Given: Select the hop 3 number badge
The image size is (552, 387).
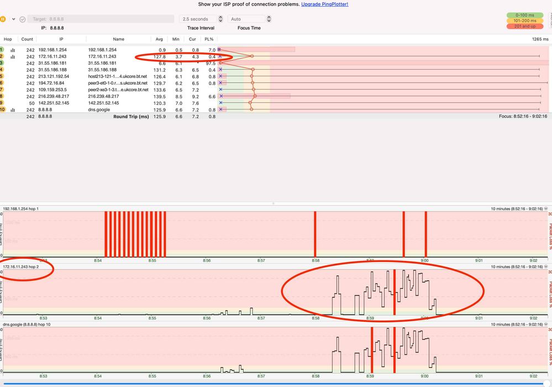Looking at the screenshot, I should [x=2, y=63].
